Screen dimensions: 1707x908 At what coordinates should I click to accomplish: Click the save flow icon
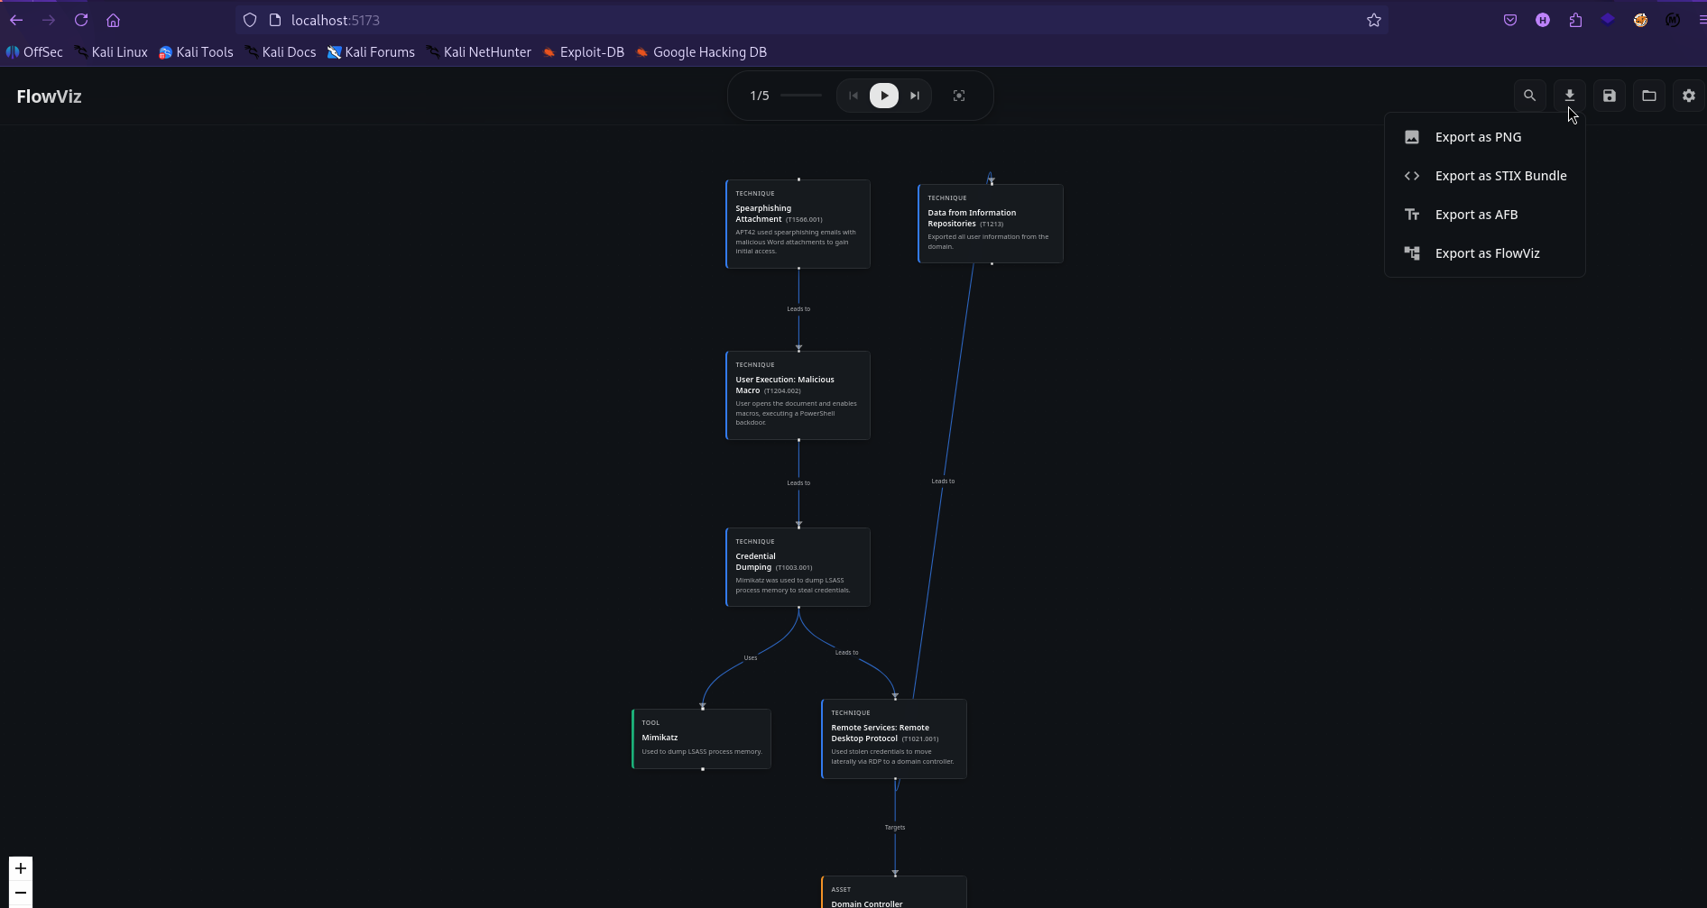[x=1609, y=96]
